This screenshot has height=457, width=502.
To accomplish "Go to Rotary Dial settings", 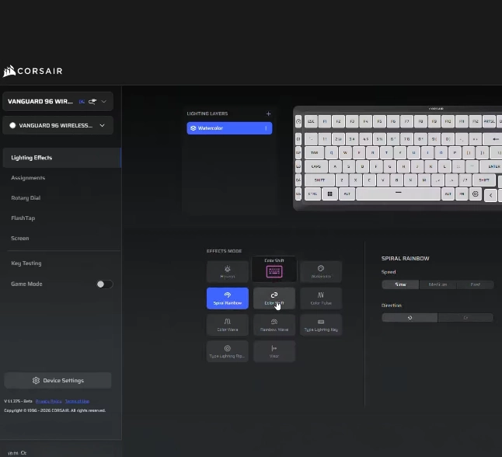I will [x=26, y=198].
